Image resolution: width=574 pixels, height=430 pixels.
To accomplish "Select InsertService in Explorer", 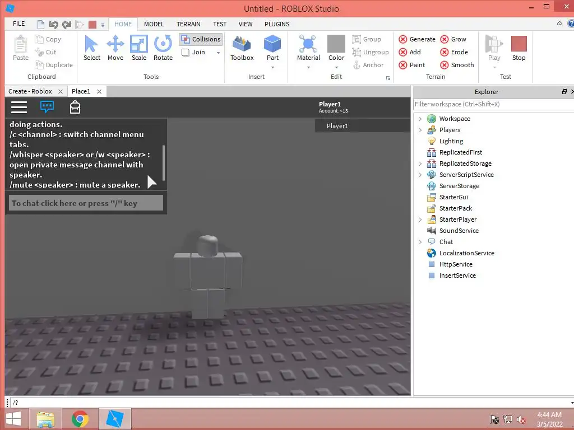I will (457, 275).
